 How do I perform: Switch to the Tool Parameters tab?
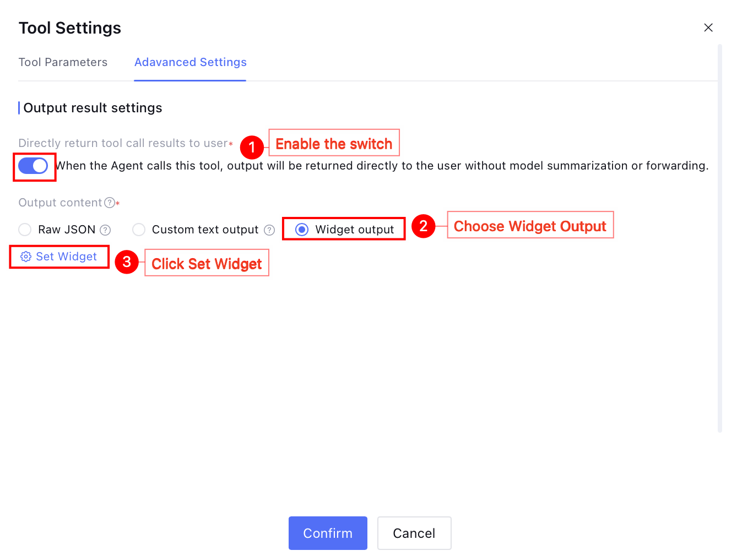coord(63,62)
